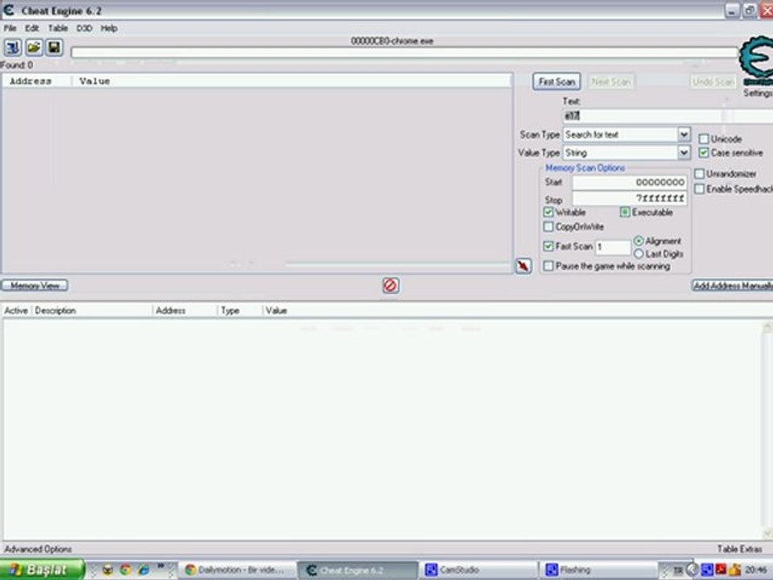Click the save floppy disk icon
The width and height of the screenshot is (773, 580).
tap(54, 48)
